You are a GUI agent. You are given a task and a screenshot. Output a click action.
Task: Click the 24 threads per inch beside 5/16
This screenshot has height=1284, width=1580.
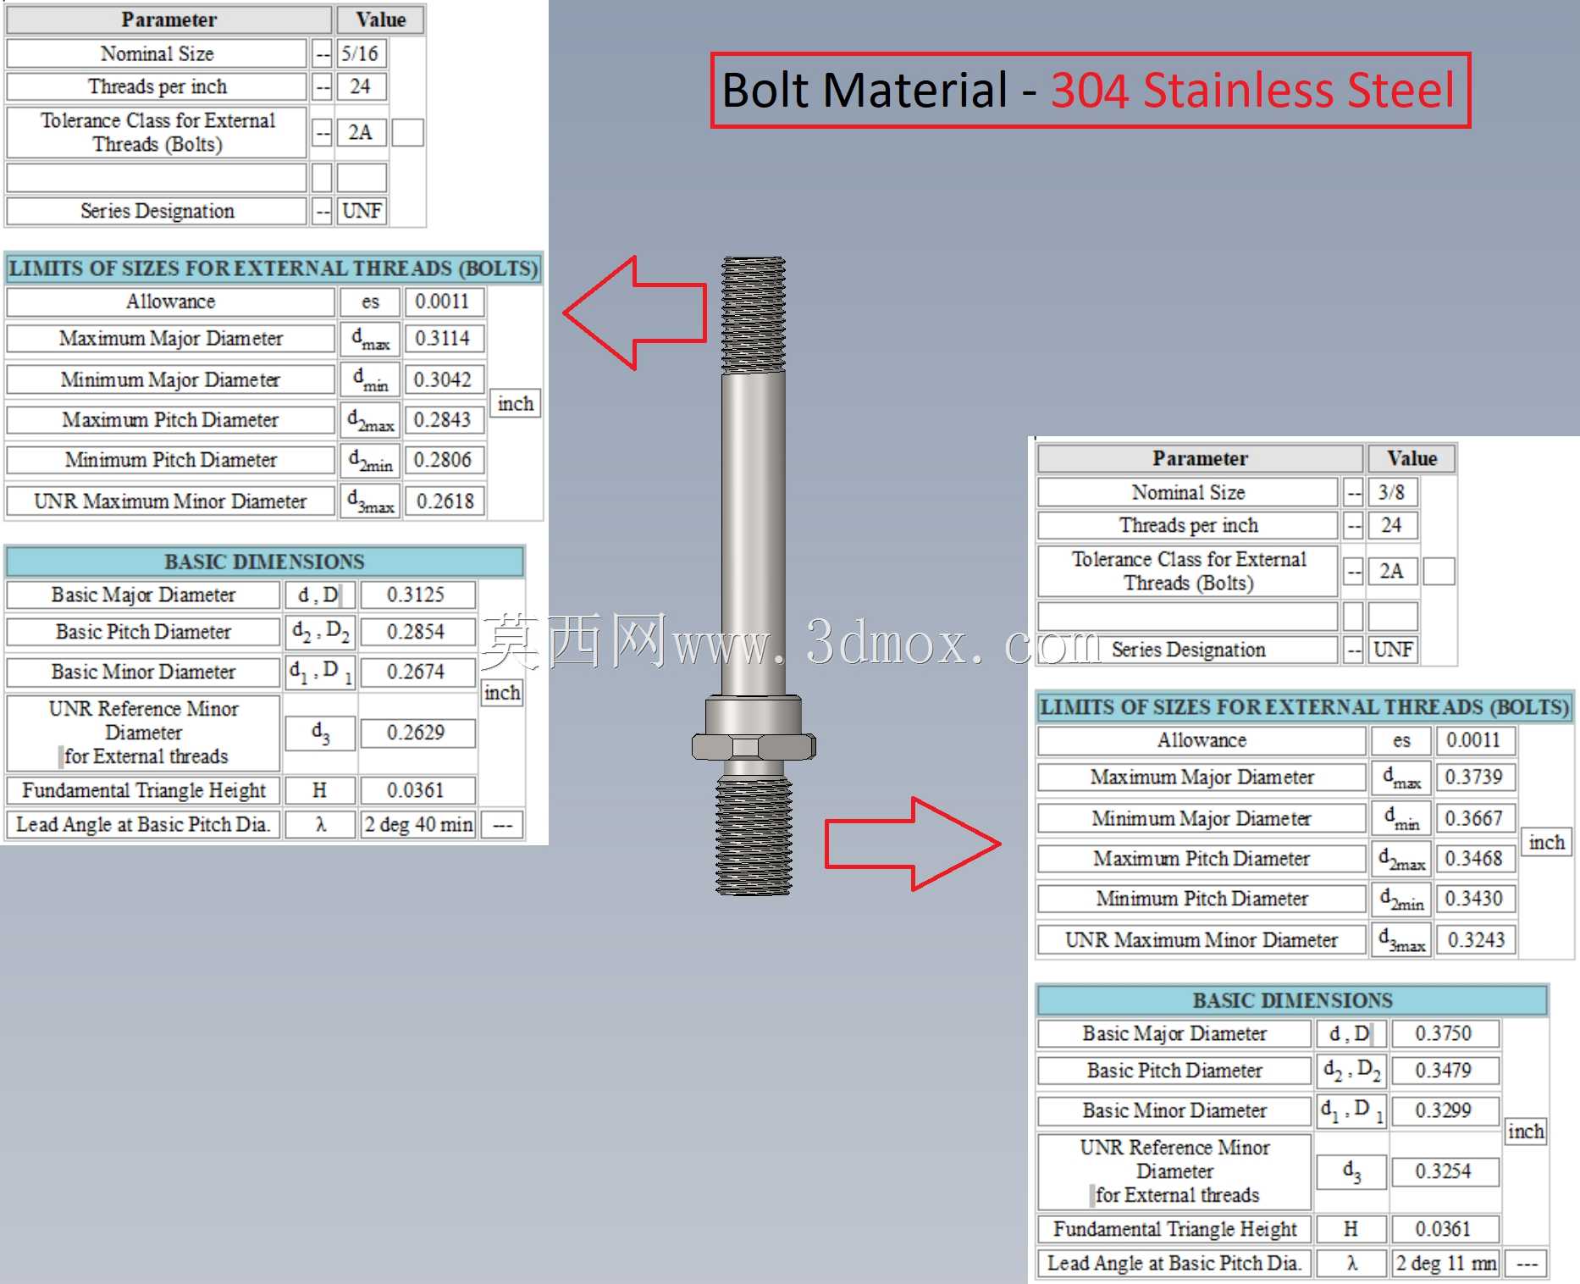362,86
